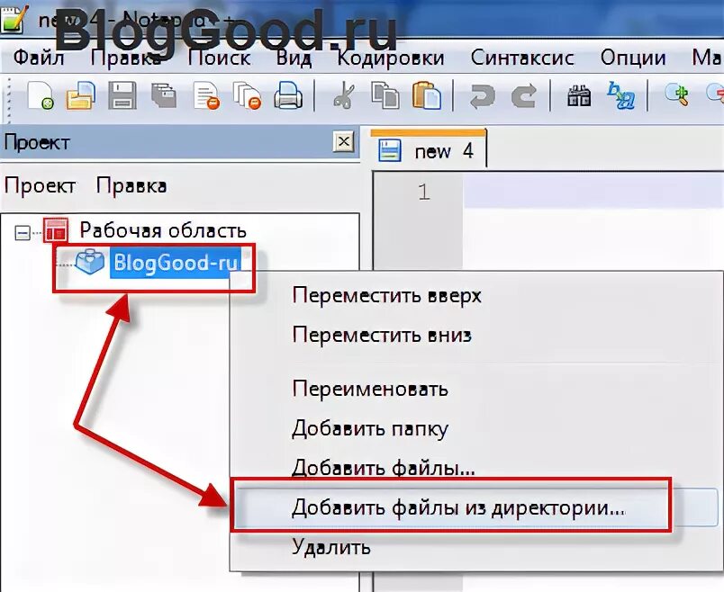This screenshot has height=592, width=724.
Task: Select the Рабочая область tree item
Action: 163,230
